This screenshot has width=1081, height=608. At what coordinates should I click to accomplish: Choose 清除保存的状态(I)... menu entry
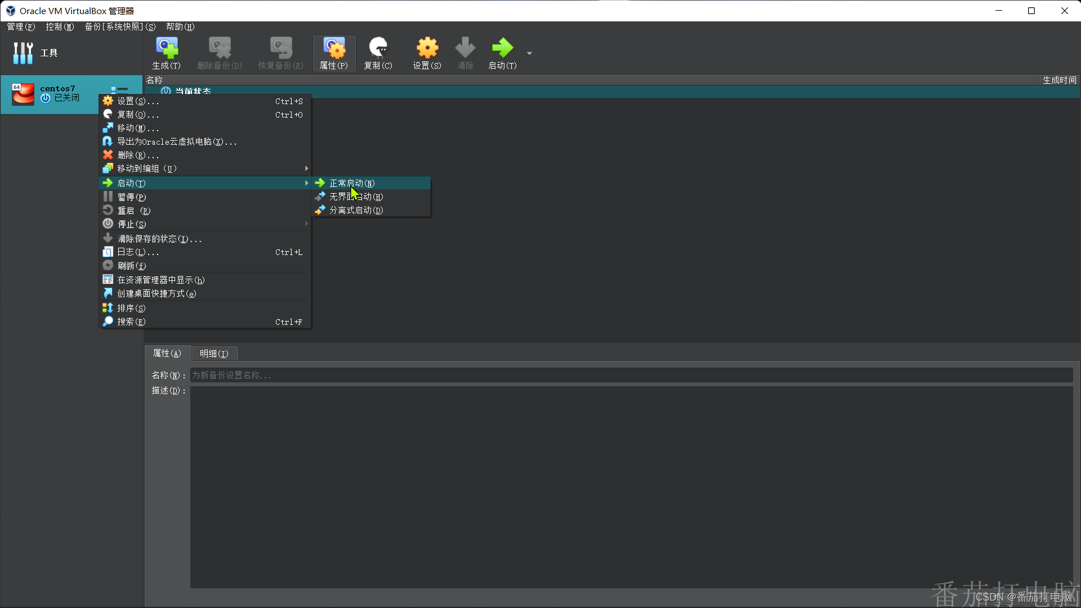coord(205,239)
